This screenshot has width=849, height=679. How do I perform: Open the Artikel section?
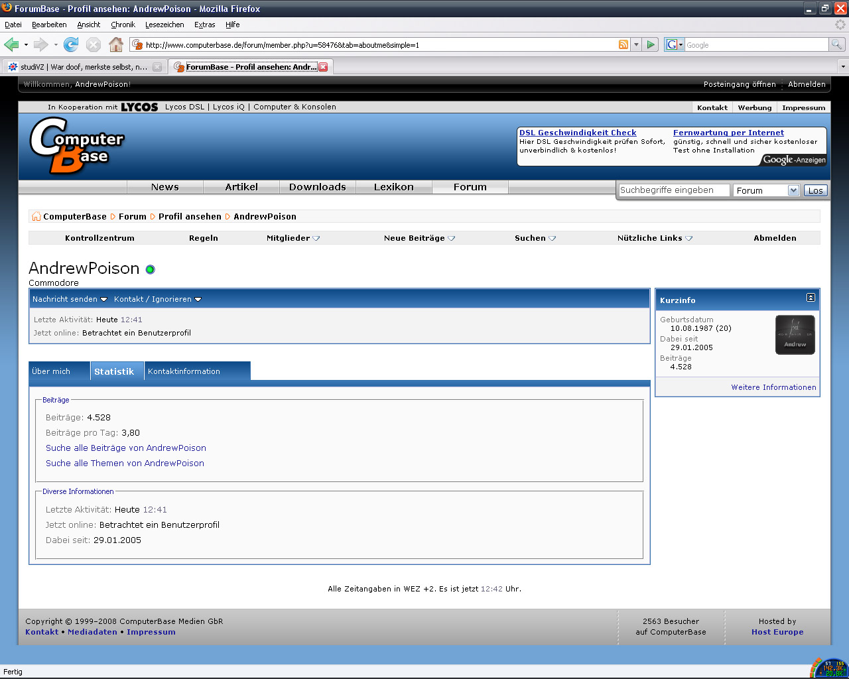coord(241,187)
